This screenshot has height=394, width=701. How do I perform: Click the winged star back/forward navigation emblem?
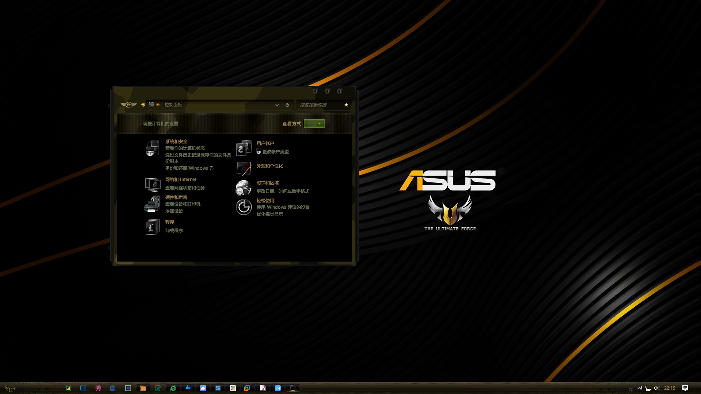pos(129,105)
